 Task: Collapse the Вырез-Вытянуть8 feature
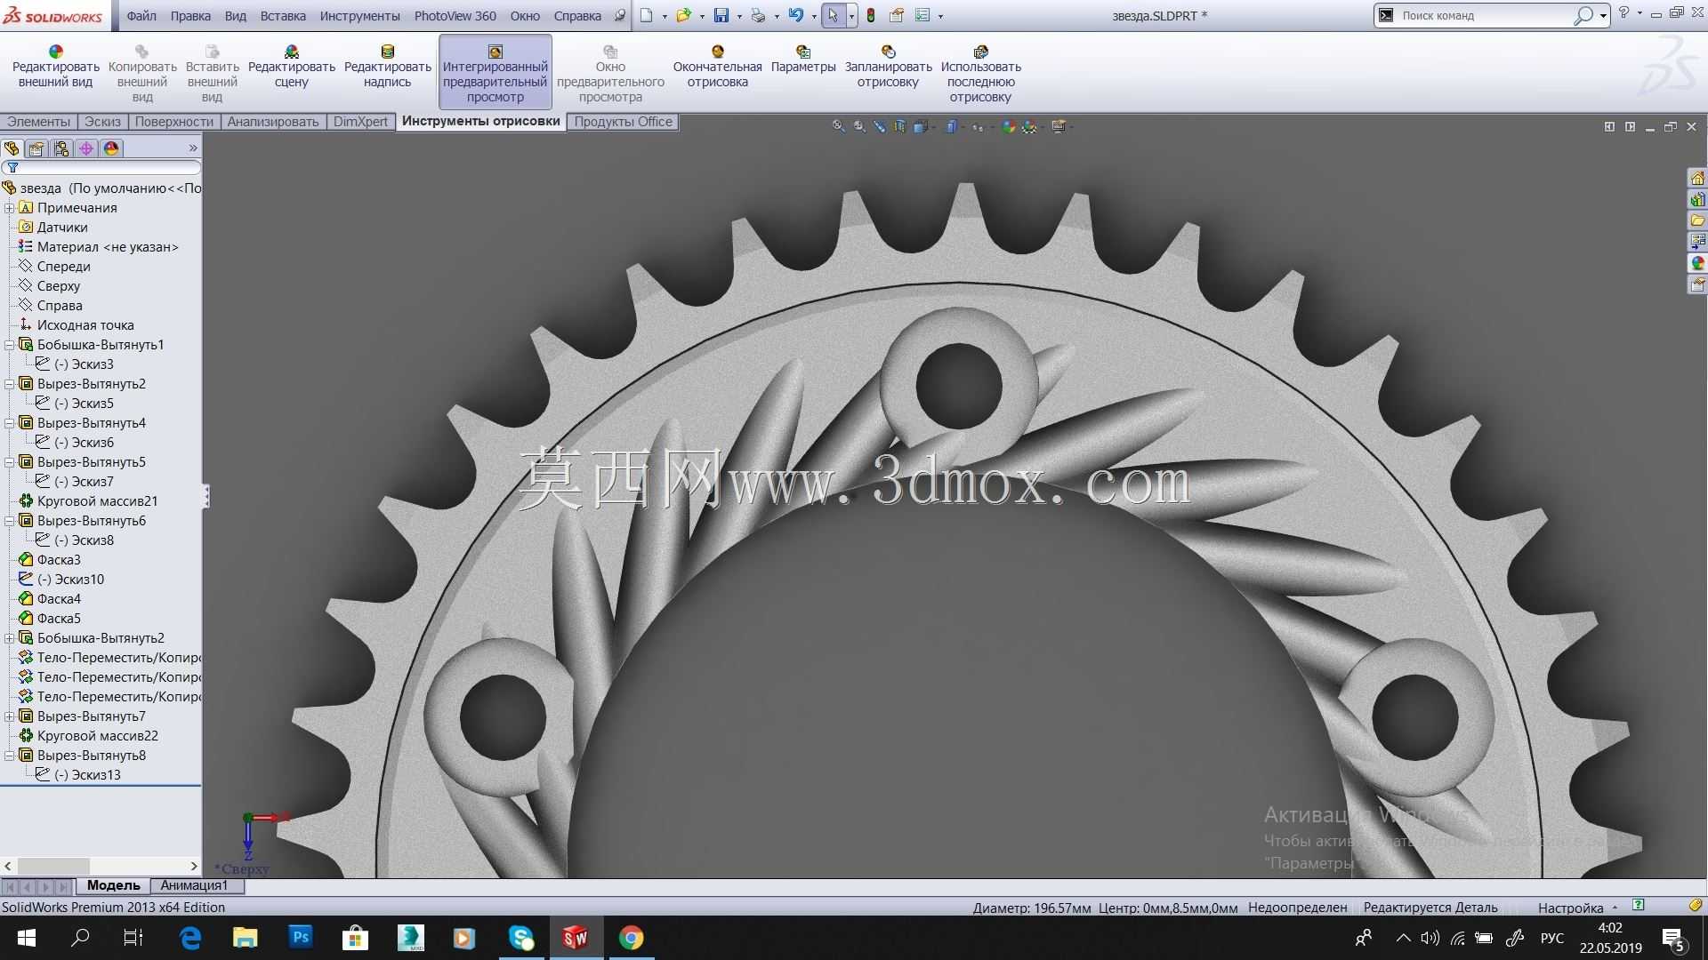click(x=10, y=756)
